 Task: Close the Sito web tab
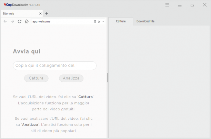pyautogui.click(x=40, y=13)
